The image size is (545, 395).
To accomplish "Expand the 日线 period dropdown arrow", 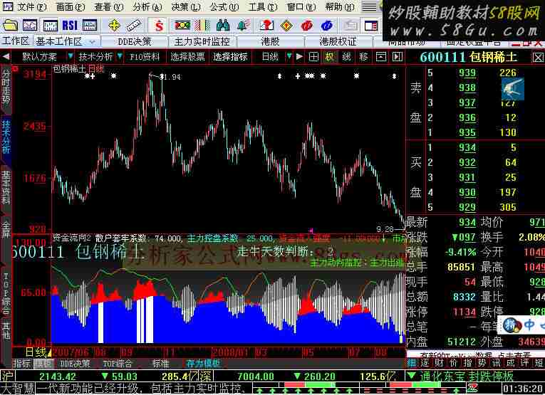I will tap(289, 56).
